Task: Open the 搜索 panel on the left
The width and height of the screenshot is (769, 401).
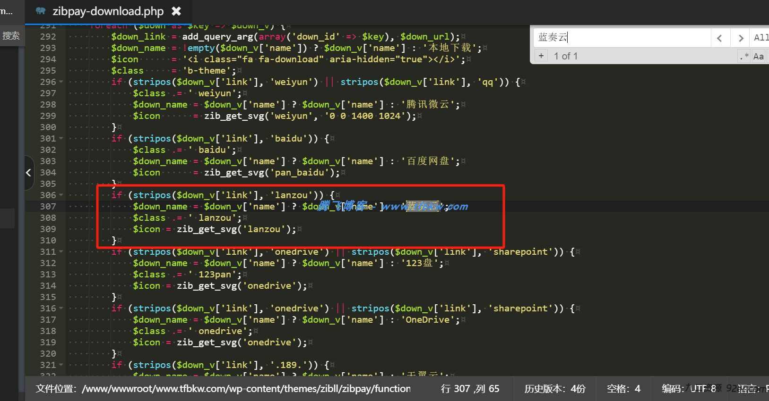Action: click(x=11, y=36)
